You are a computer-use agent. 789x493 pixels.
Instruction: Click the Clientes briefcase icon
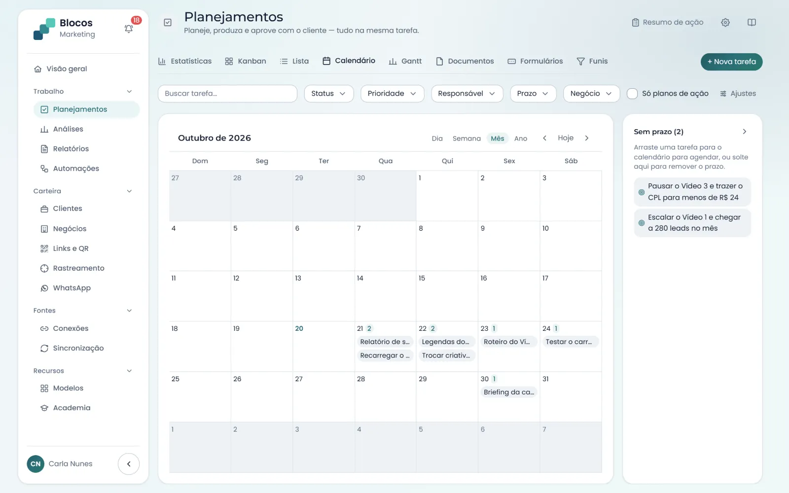(44, 209)
